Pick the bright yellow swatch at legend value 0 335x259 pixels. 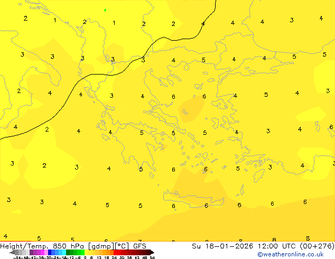86,252
